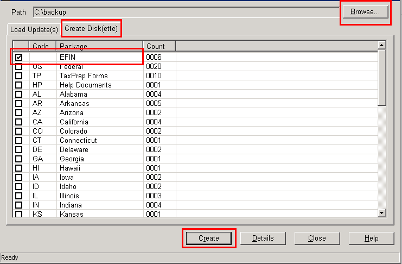This screenshot has height=264, width=402.
Task: Enable the Help Documents package checkbox
Action: click(x=19, y=85)
